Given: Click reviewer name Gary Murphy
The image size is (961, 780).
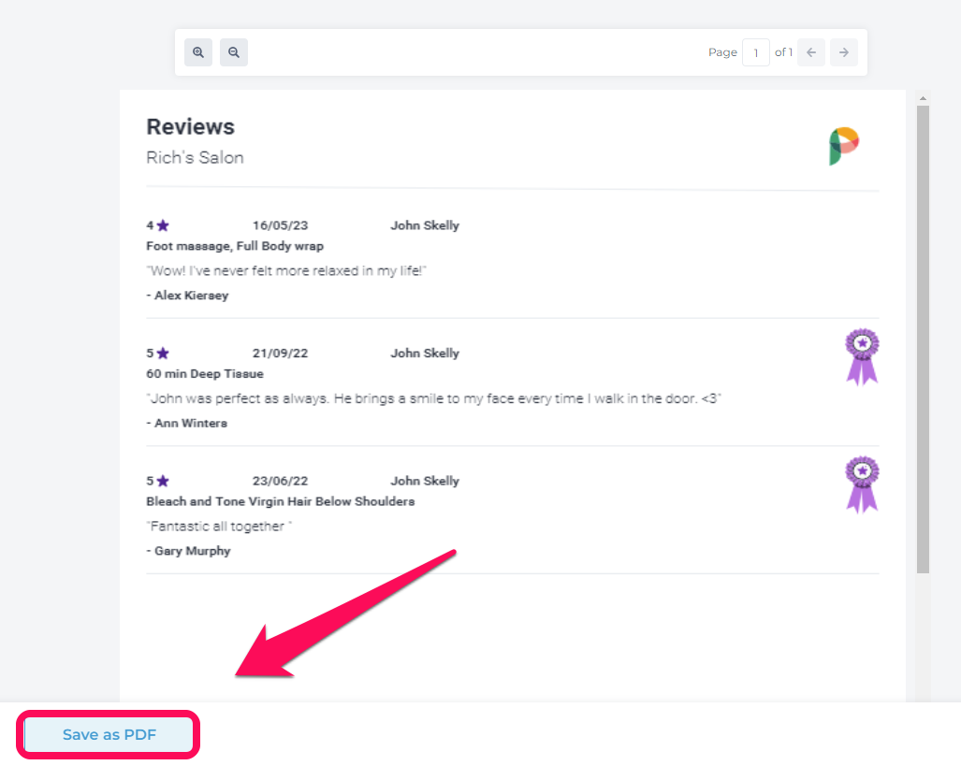Looking at the screenshot, I should tap(193, 551).
